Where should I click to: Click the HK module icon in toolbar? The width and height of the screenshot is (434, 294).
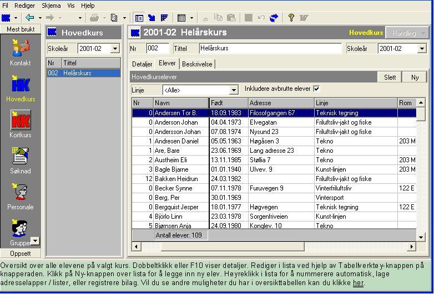6,18
